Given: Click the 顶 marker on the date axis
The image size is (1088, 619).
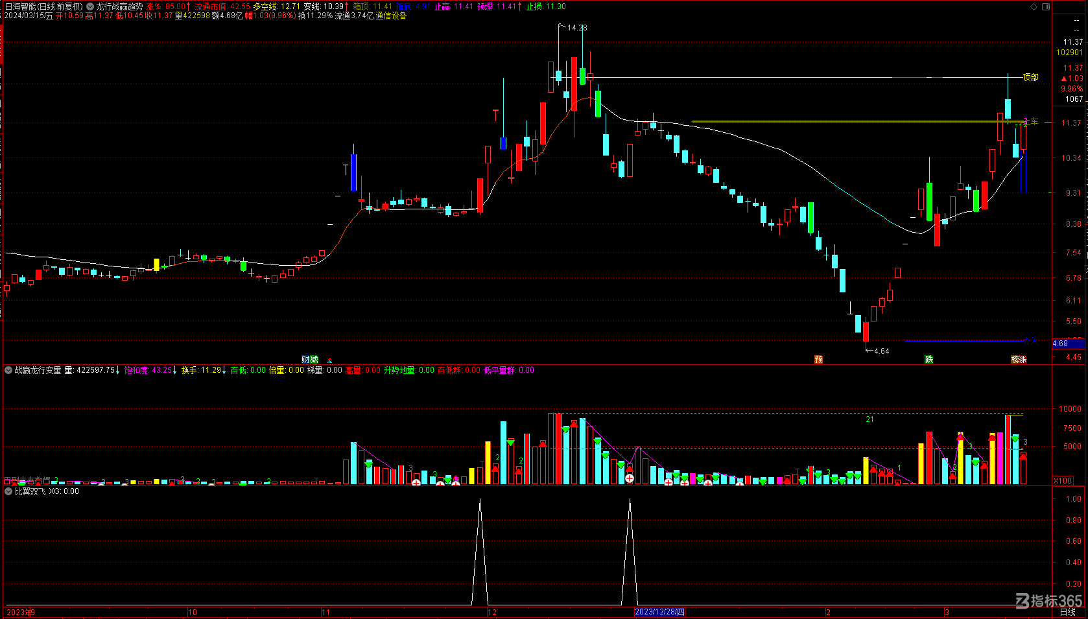Looking at the screenshot, I should 819,360.
